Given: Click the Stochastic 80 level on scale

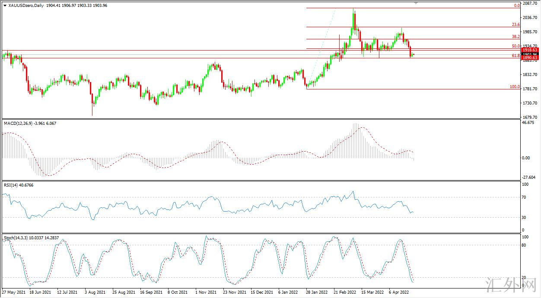Looking at the screenshot, I should pyautogui.click(x=525, y=245).
